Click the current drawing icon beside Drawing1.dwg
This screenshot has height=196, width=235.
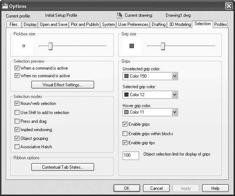click(x=119, y=16)
